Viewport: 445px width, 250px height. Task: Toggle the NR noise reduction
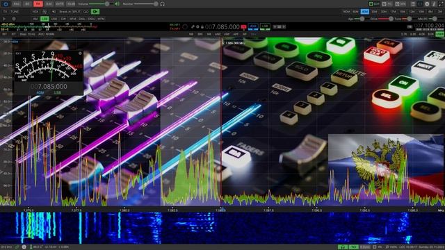(x=209, y=34)
